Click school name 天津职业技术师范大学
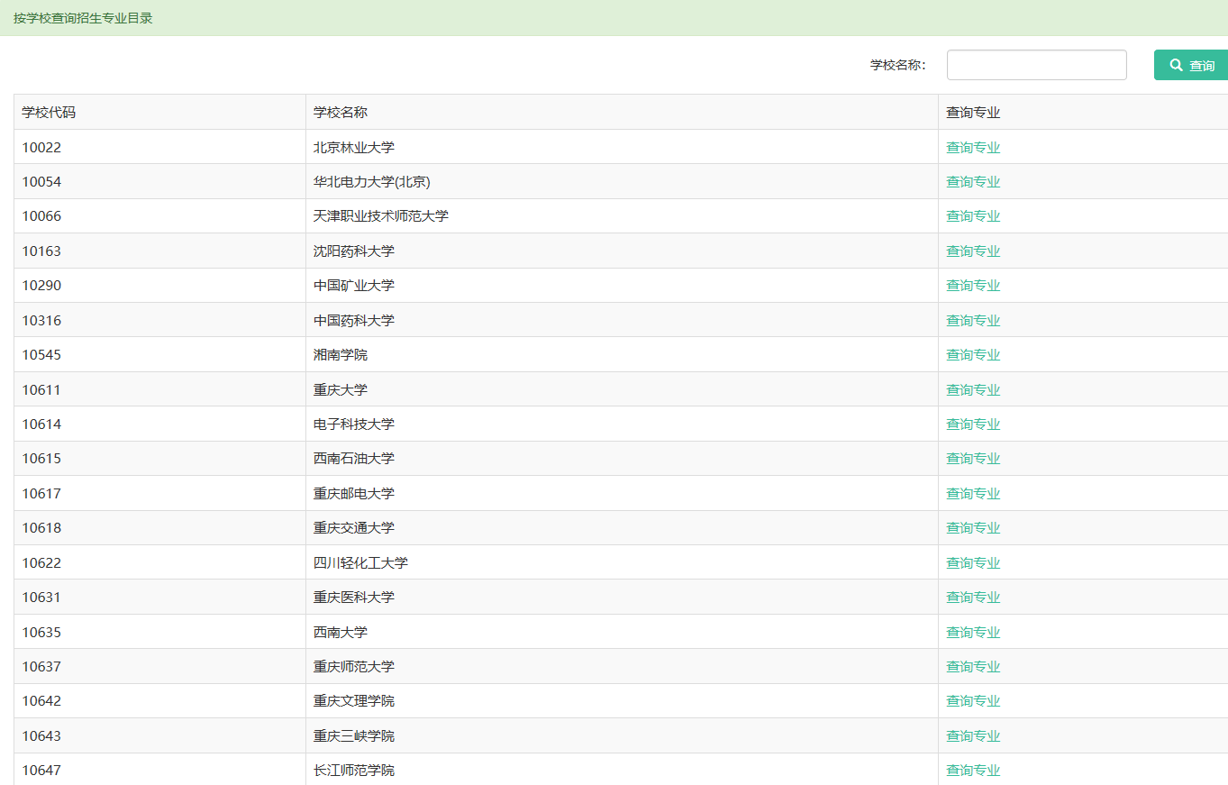The height and width of the screenshot is (785, 1228). coord(381,216)
